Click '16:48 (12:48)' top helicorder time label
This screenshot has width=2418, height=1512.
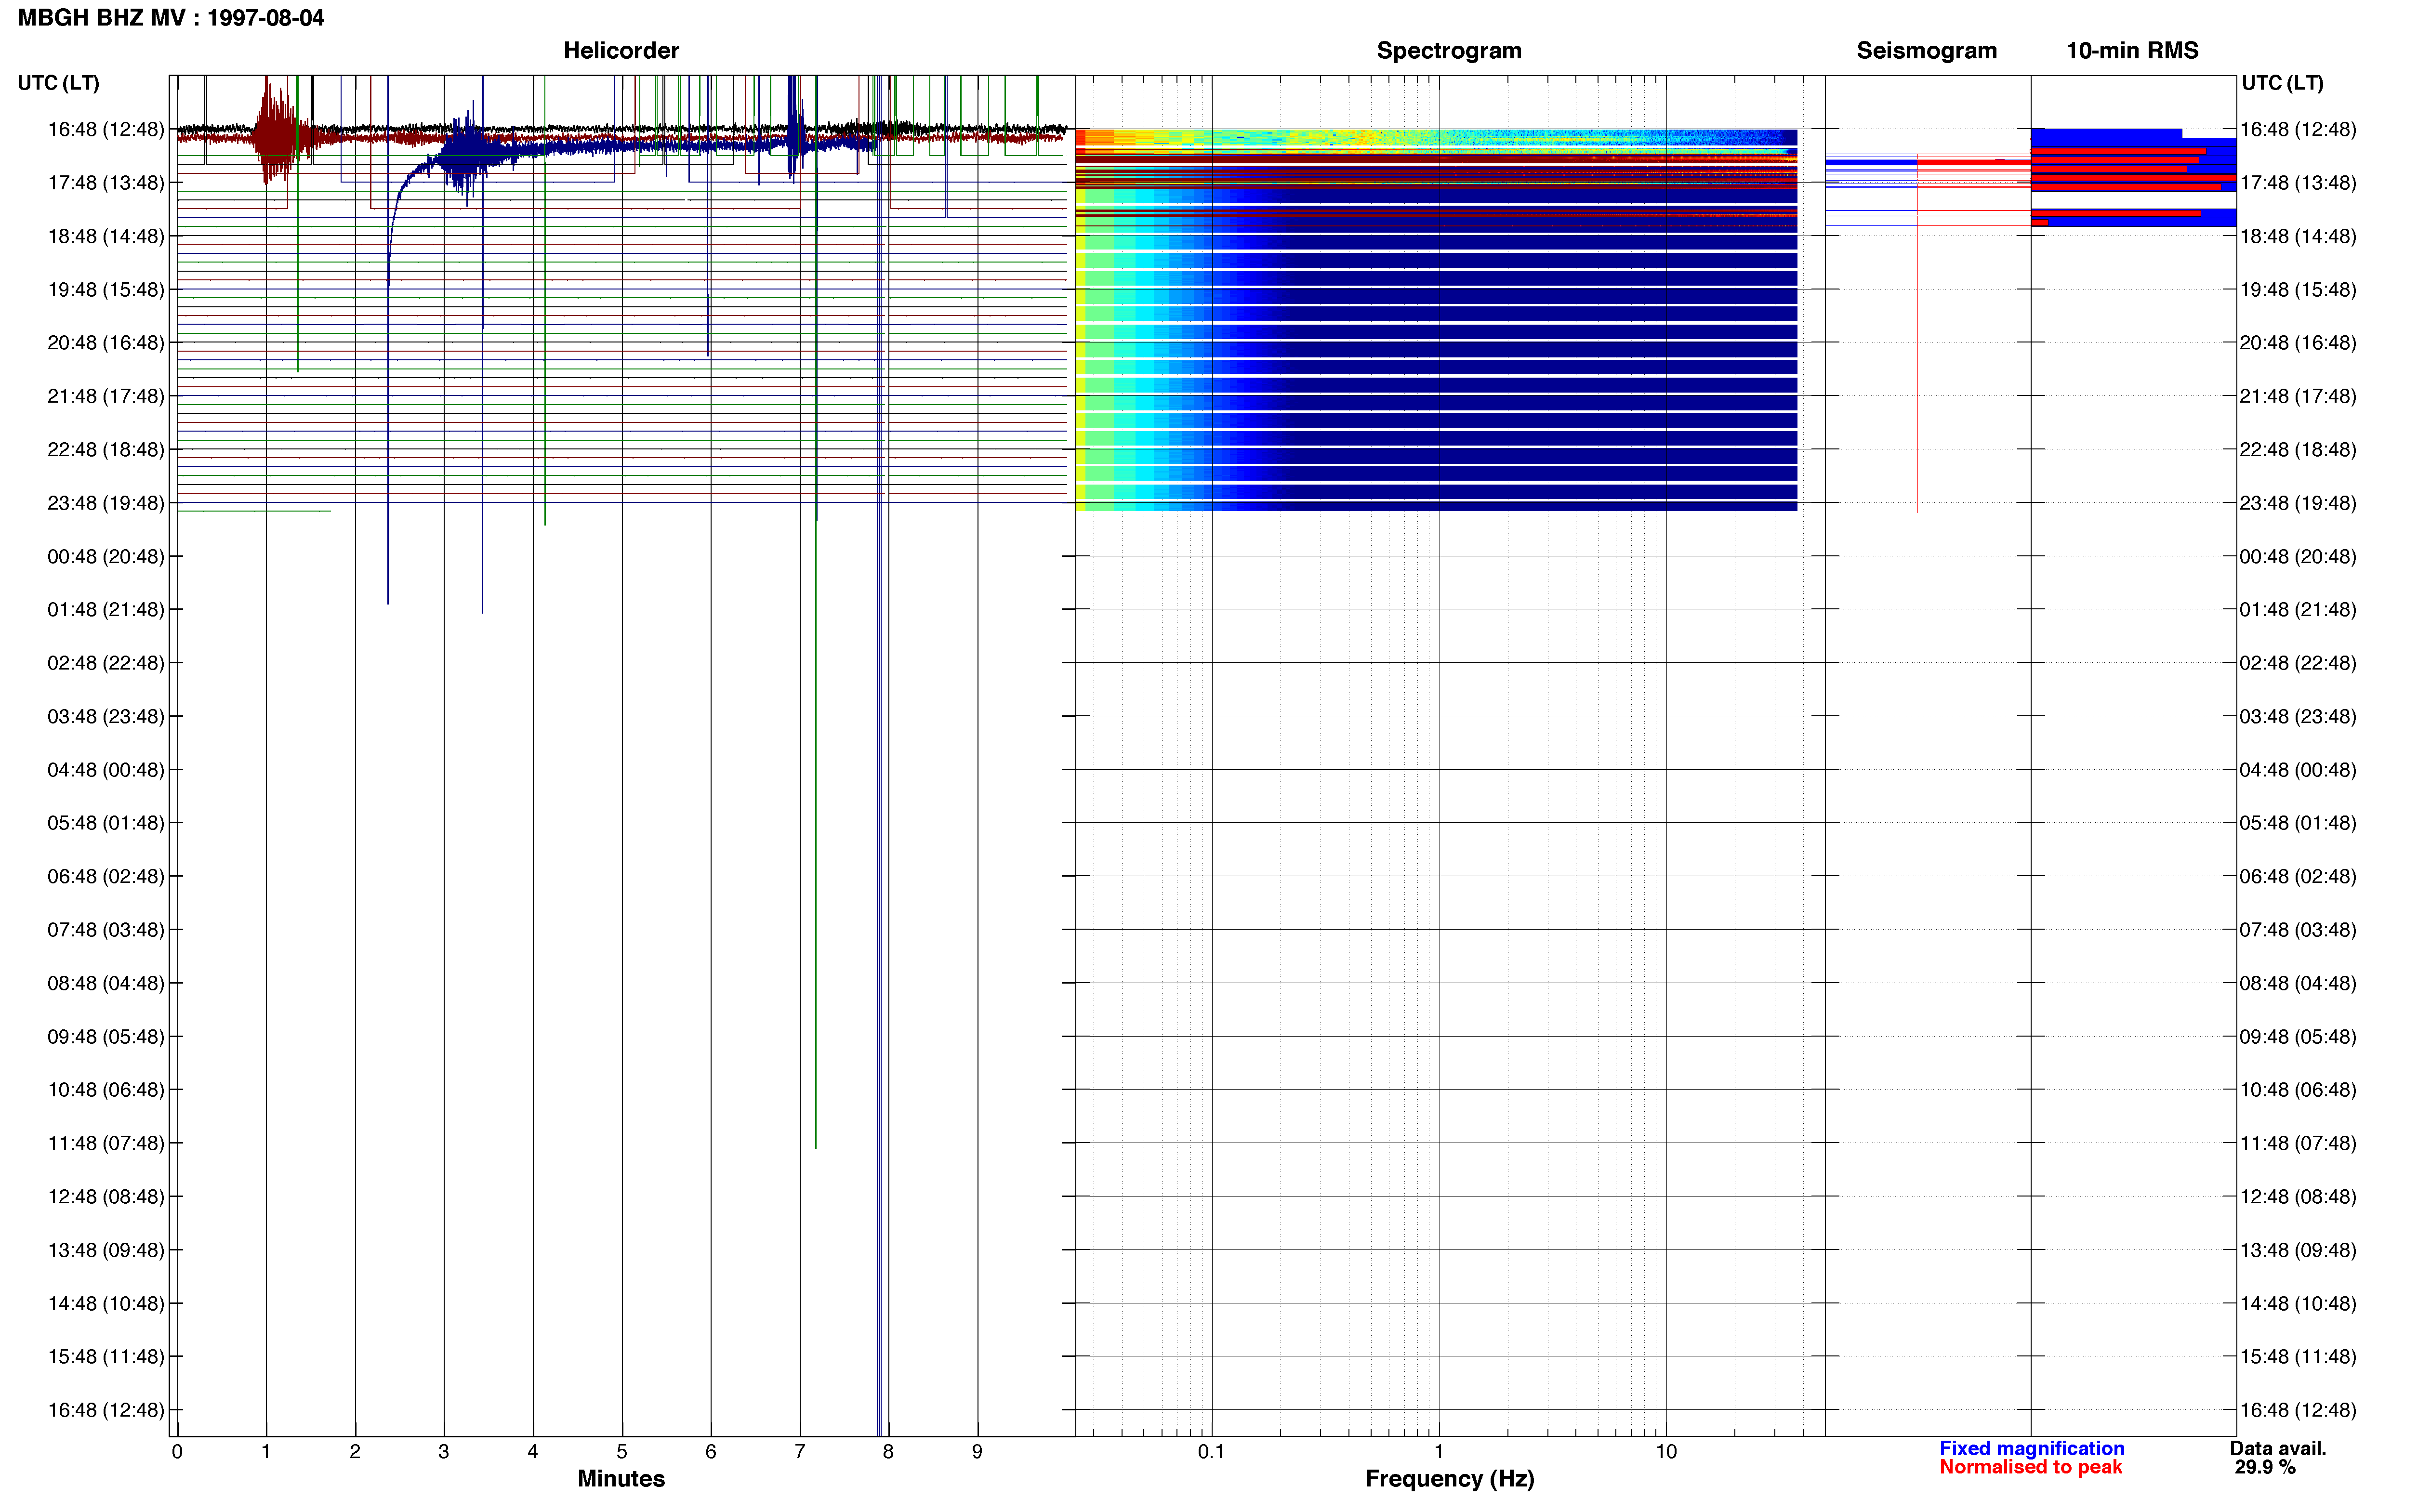click(x=106, y=129)
